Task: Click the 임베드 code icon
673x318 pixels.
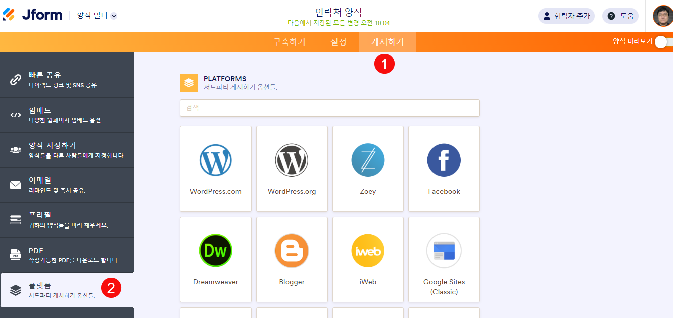Action: [16, 115]
